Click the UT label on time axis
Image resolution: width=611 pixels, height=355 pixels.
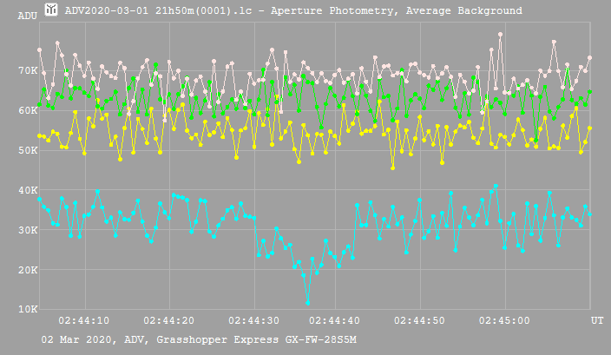(x=597, y=321)
